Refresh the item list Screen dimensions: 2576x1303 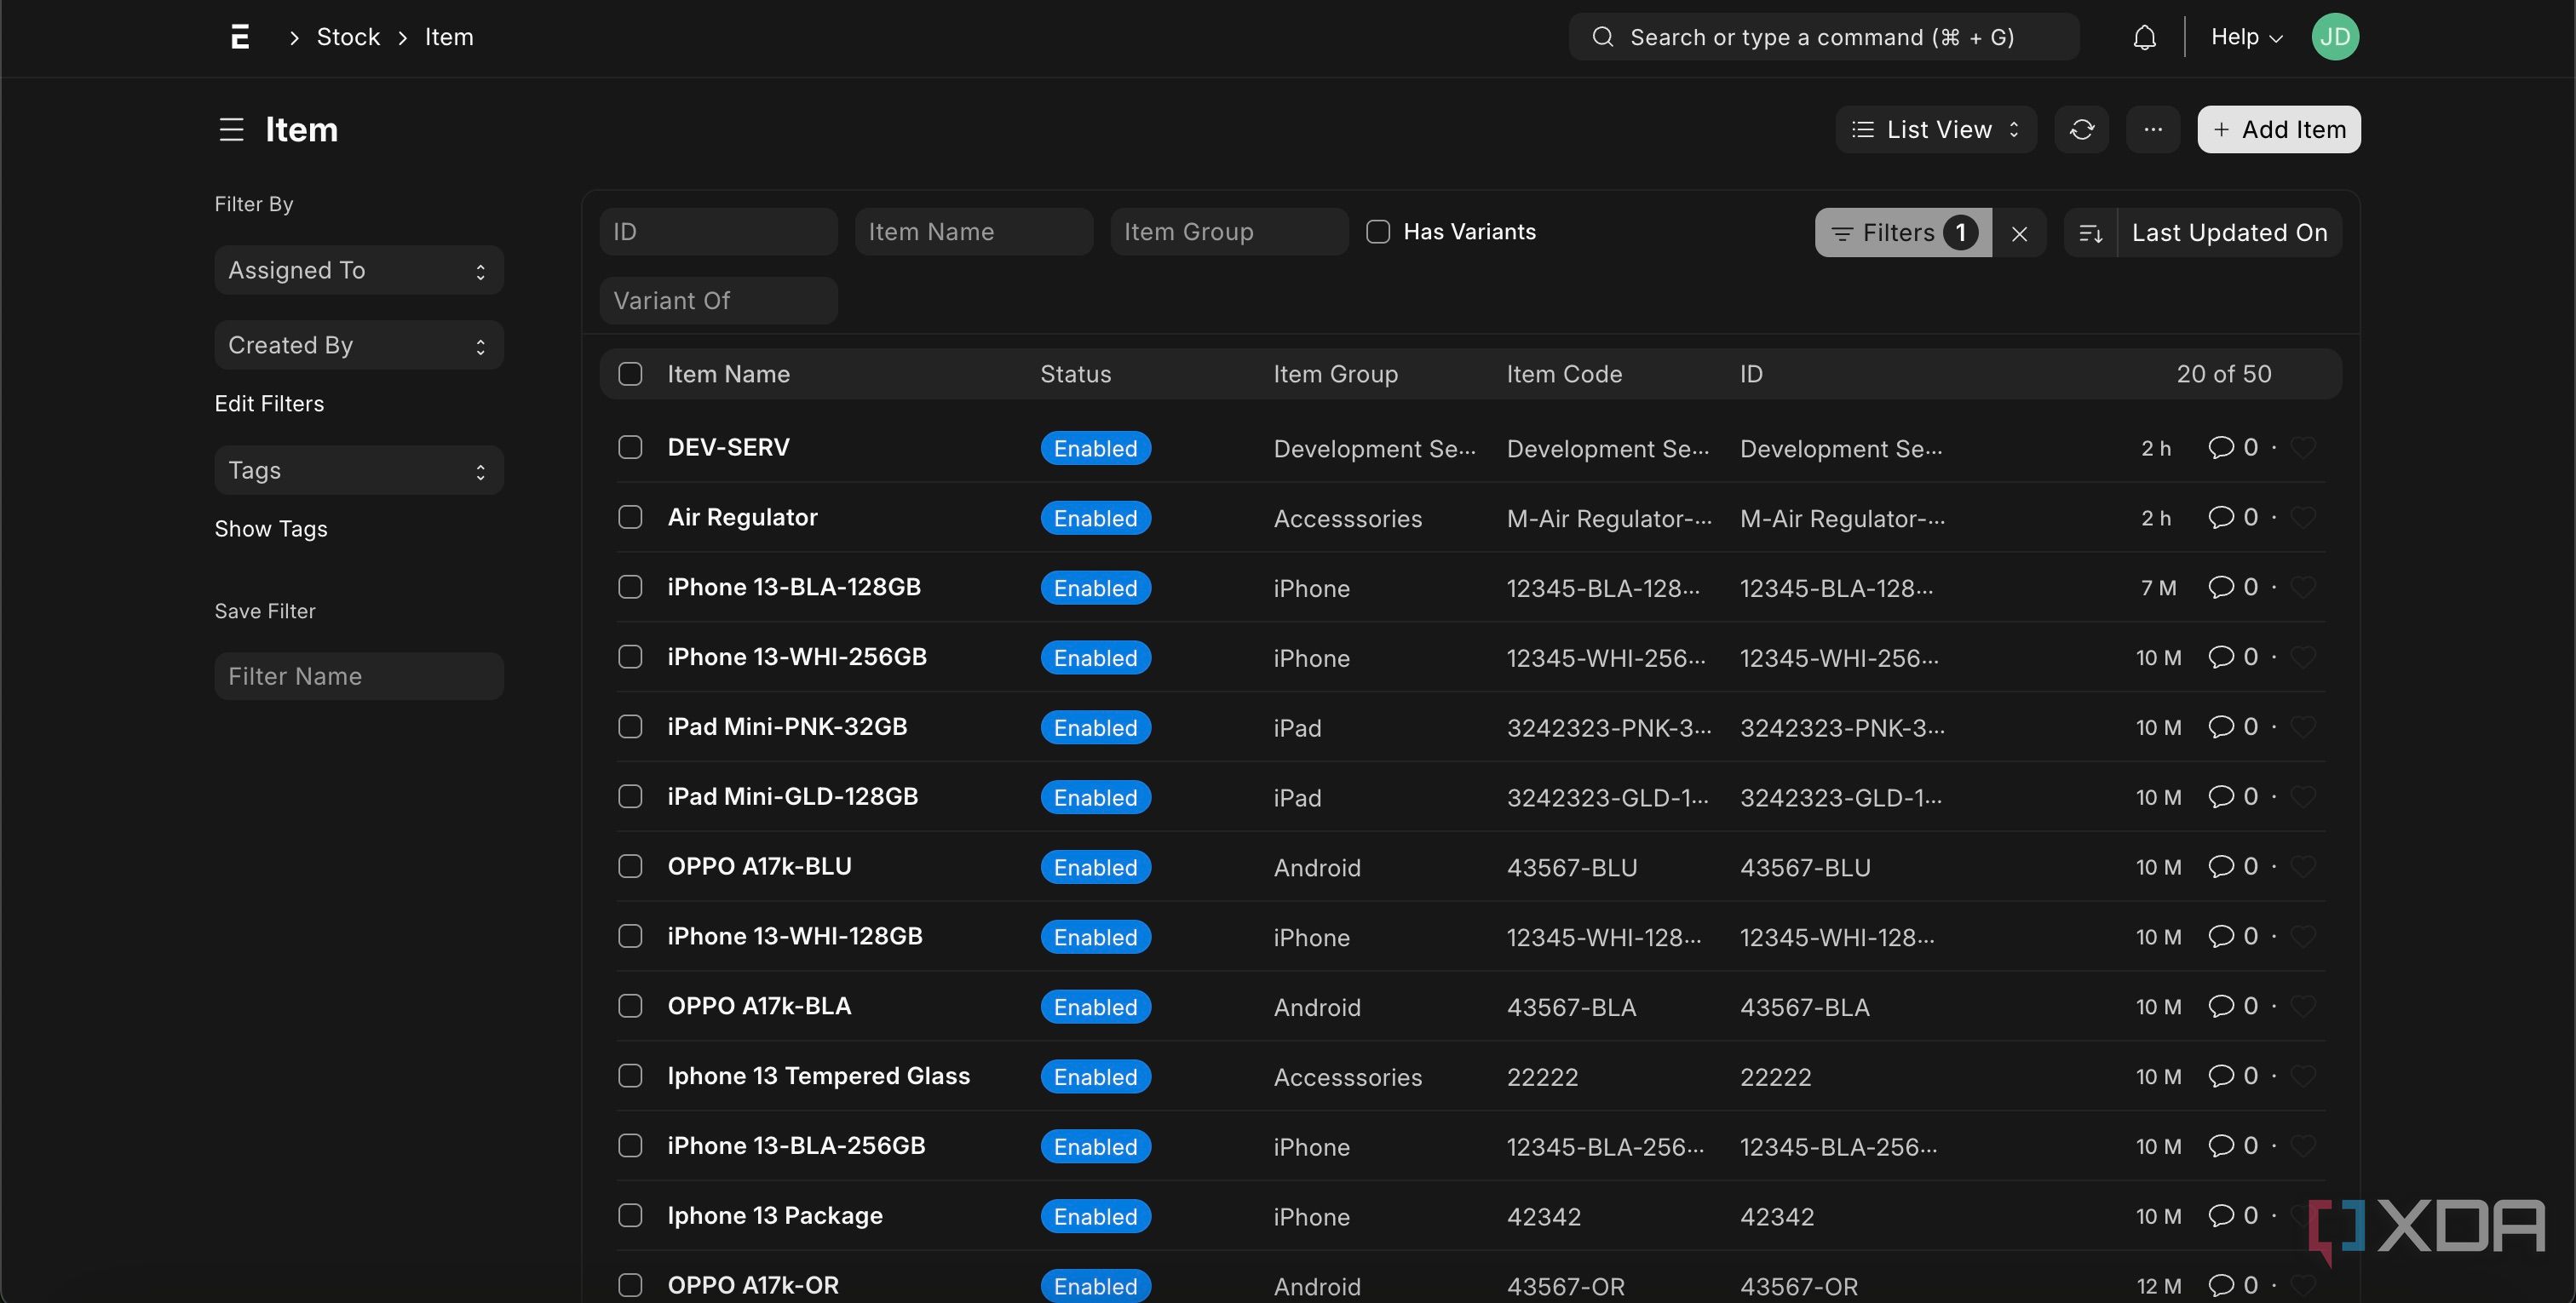[2081, 130]
